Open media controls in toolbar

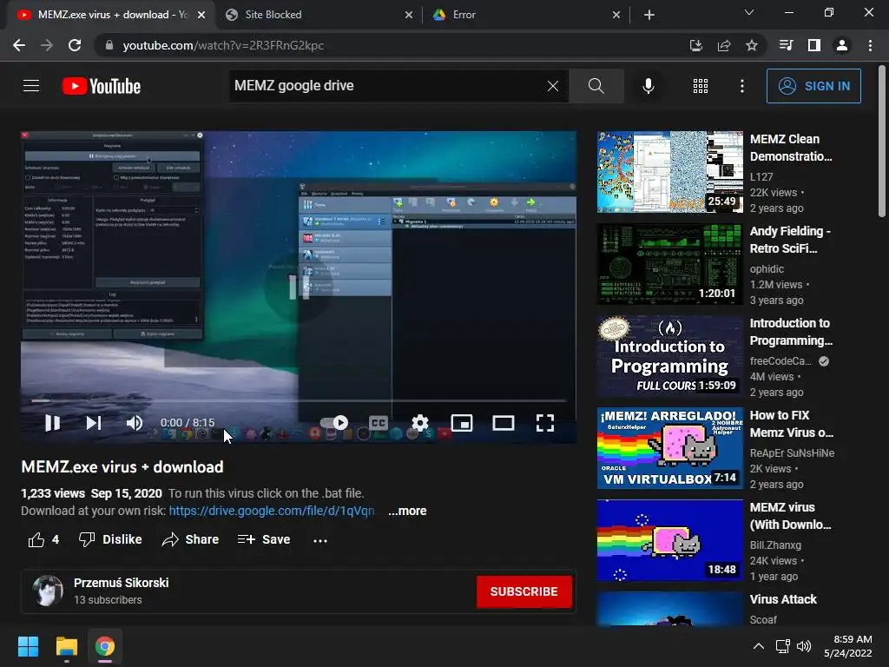(786, 45)
